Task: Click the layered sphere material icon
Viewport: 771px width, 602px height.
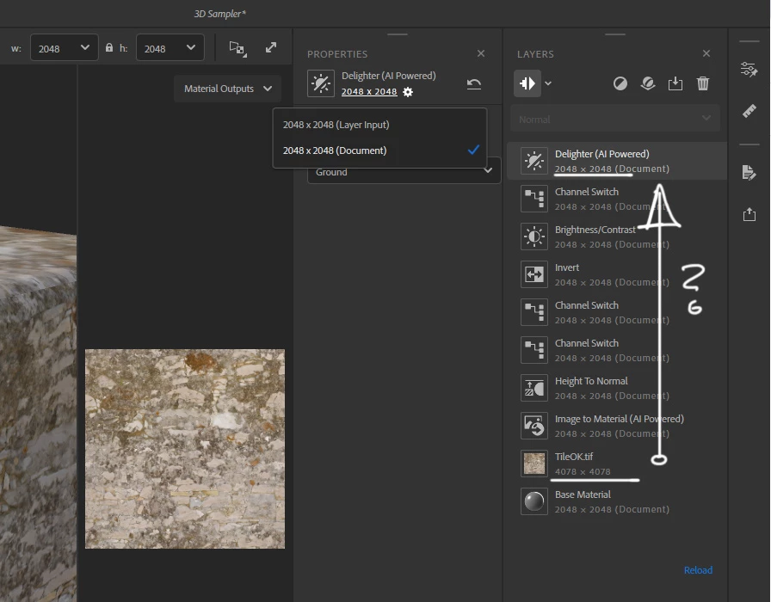Action: (648, 83)
